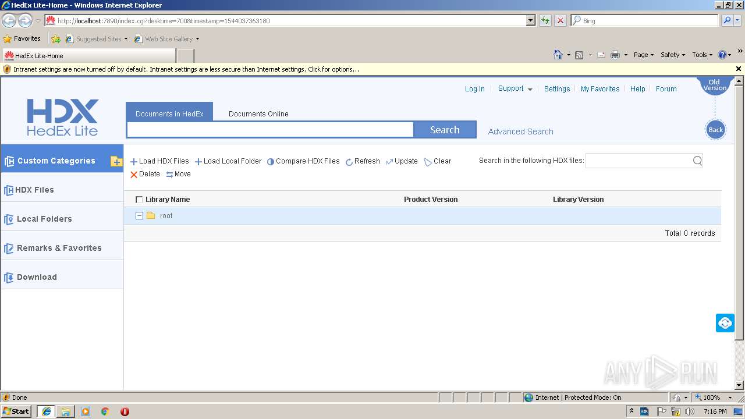Click the IE Home page icon

pyautogui.click(x=558, y=55)
